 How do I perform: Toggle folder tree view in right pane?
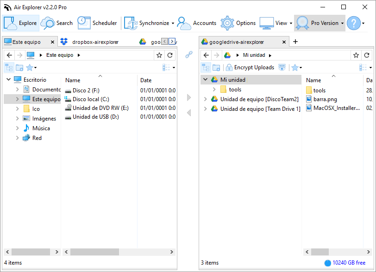(206, 68)
